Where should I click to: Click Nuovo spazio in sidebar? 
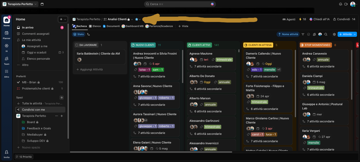pyautogui.click(x=31, y=147)
